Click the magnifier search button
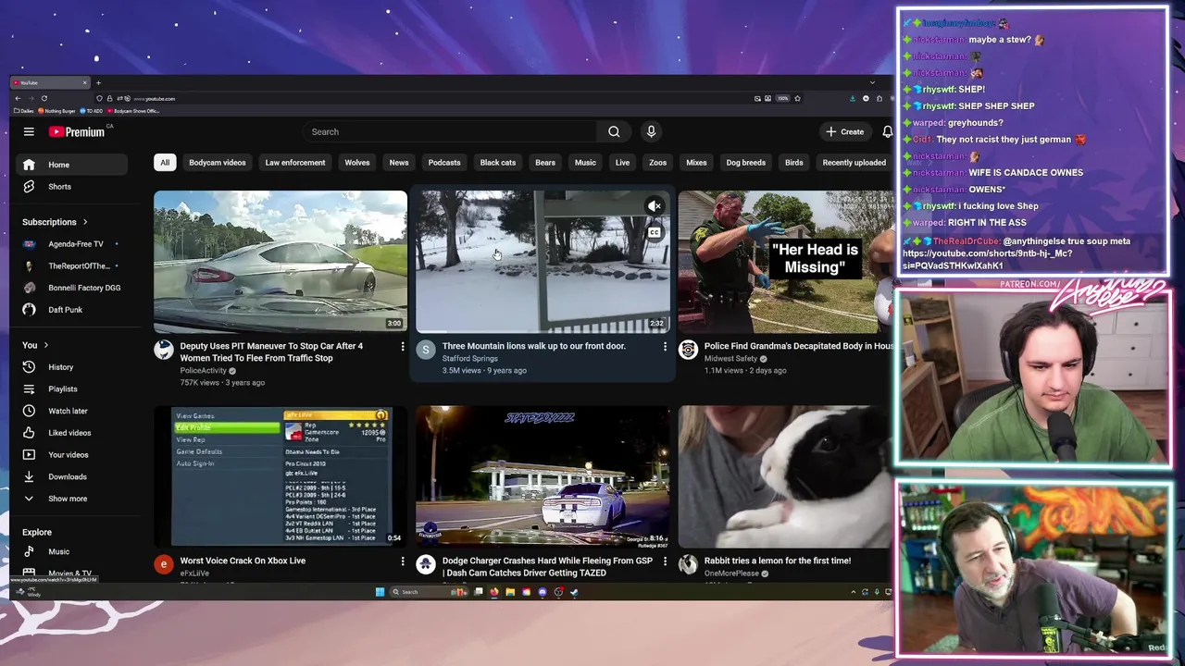The width and height of the screenshot is (1185, 666). 614,131
